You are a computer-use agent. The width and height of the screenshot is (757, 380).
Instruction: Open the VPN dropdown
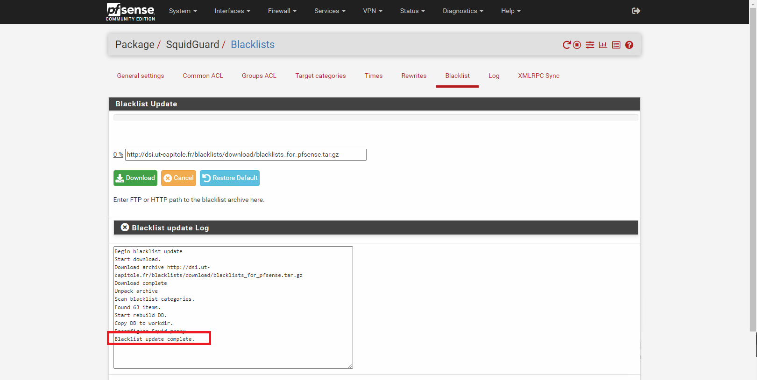pos(373,11)
